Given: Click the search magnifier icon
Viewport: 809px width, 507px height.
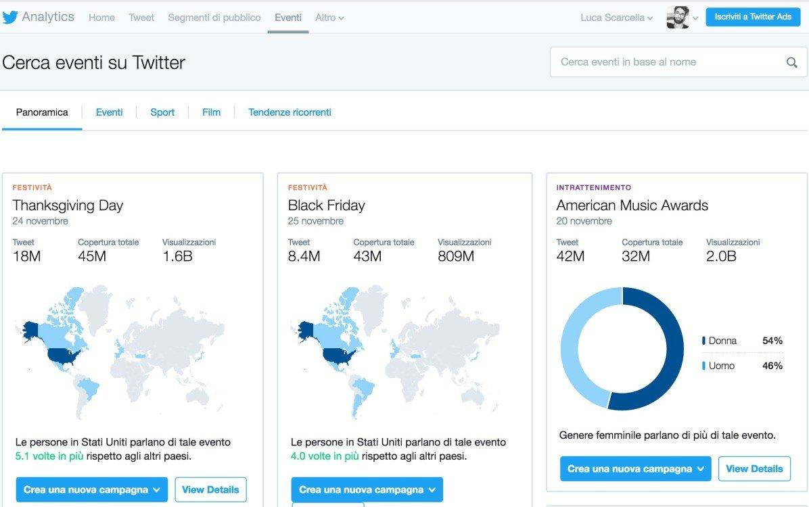Looking at the screenshot, I should coord(791,62).
